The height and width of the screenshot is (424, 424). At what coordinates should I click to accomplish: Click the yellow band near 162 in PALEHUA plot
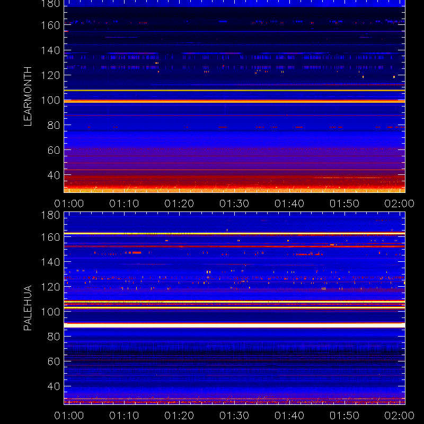click(x=234, y=233)
